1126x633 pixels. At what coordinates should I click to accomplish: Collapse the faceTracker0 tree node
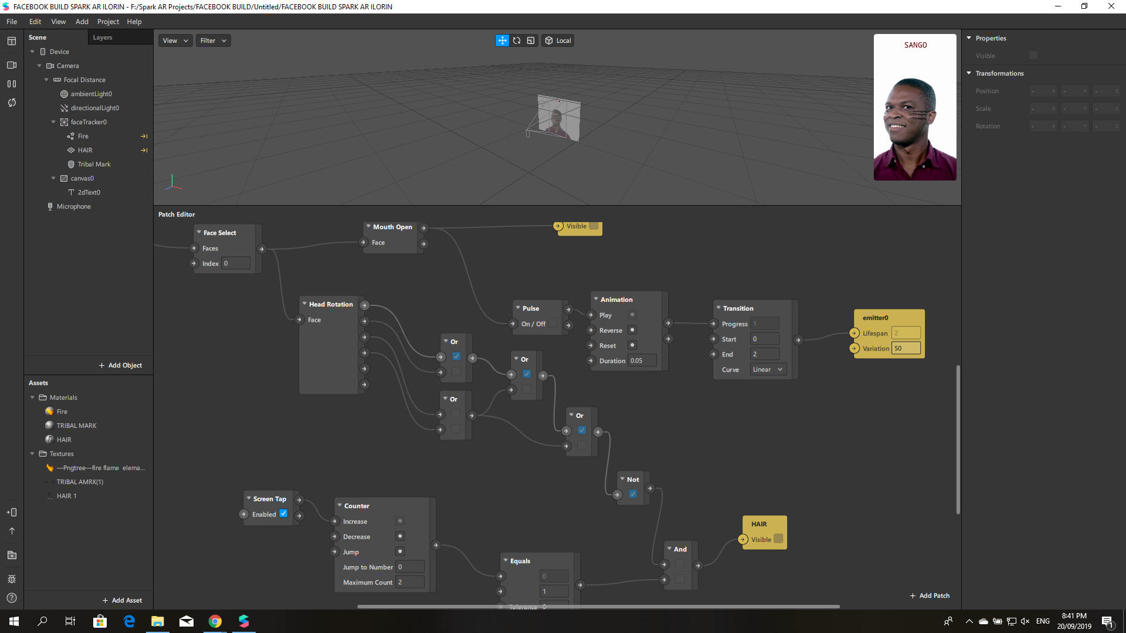pos(53,122)
